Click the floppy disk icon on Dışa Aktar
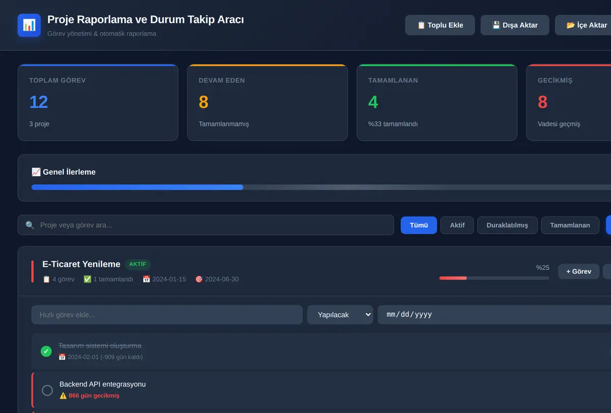Image resolution: width=611 pixels, height=413 pixels. tap(496, 25)
